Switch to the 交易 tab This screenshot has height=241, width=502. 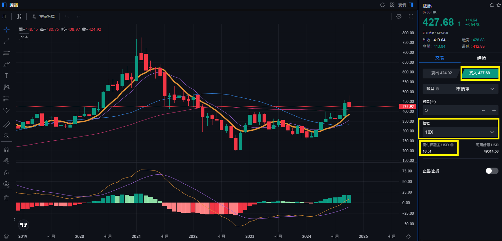point(440,58)
